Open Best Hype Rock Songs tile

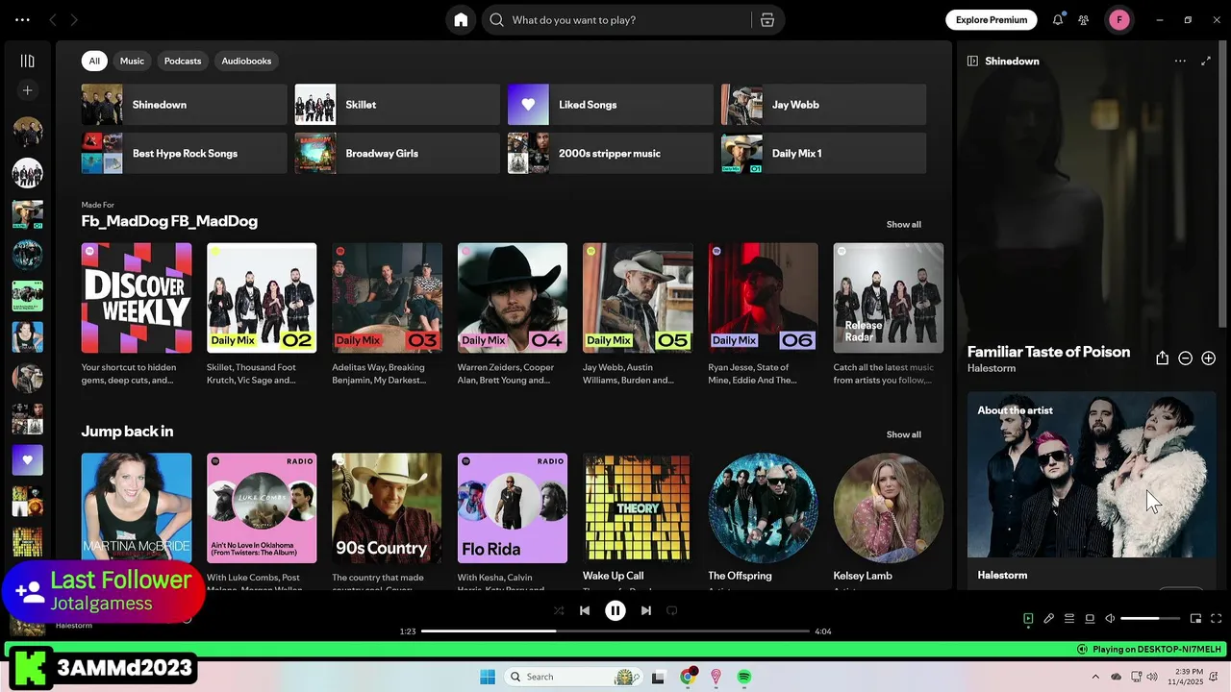(184, 153)
